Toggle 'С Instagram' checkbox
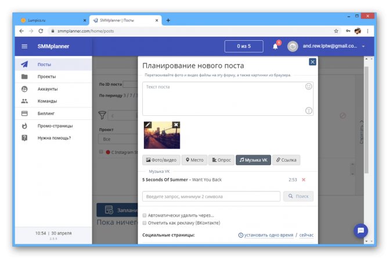The width and height of the screenshot is (389, 259). [x=101, y=151]
